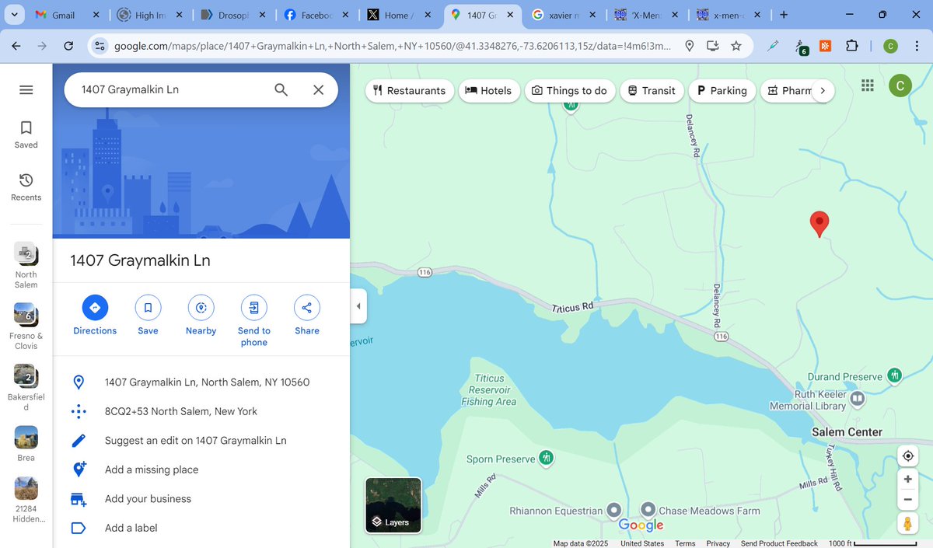Send this place to phone
Image resolution: width=933 pixels, height=548 pixels.
(x=254, y=321)
